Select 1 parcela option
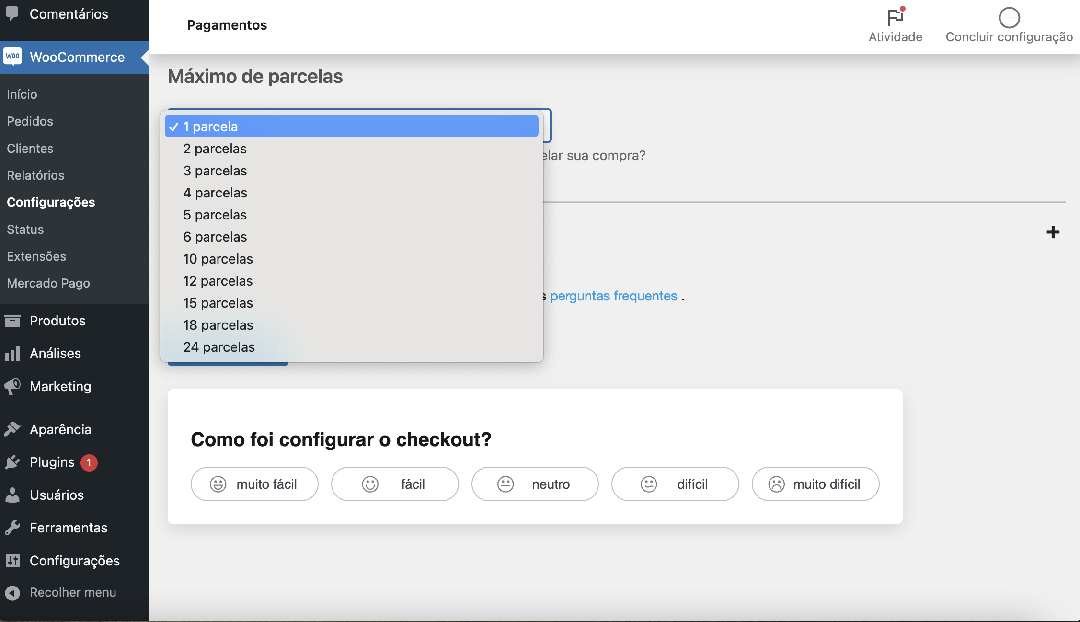This screenshot has width=1080, height=622. (352, 127)
